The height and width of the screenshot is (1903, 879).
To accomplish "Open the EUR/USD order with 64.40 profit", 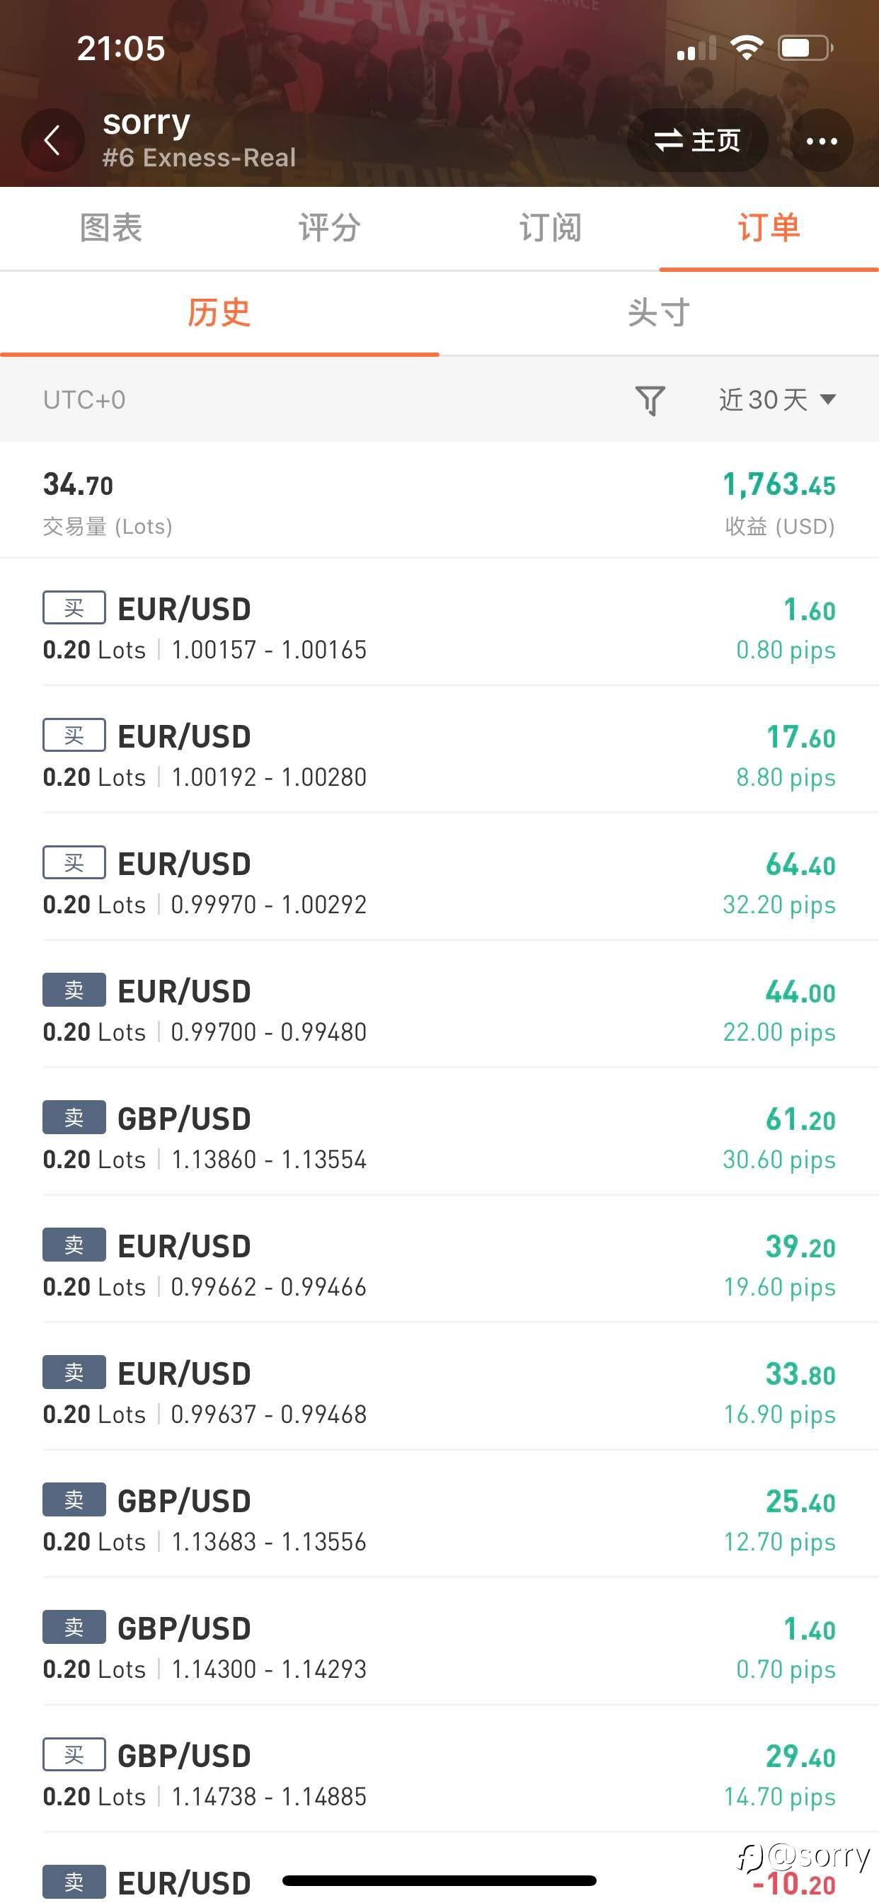I will [439, 883].
